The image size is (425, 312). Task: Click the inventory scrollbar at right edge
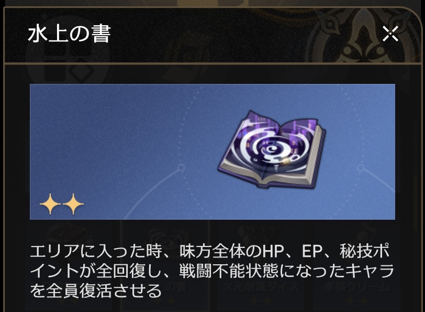[x=416, y=202]
